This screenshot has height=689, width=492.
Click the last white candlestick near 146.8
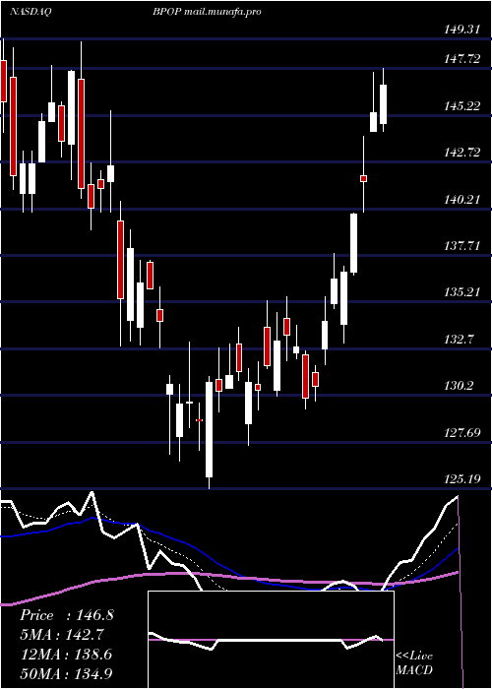(x=383, y=104)
